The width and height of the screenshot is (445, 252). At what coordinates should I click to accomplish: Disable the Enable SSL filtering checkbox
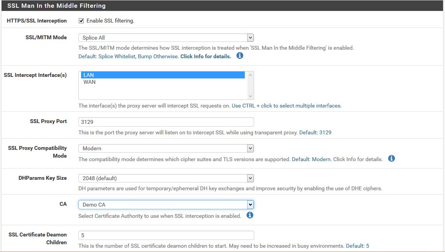pos(81,20)
